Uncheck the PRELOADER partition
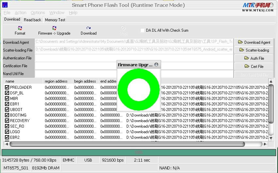The height and width of the screenshot is (173, 278). 7,87
